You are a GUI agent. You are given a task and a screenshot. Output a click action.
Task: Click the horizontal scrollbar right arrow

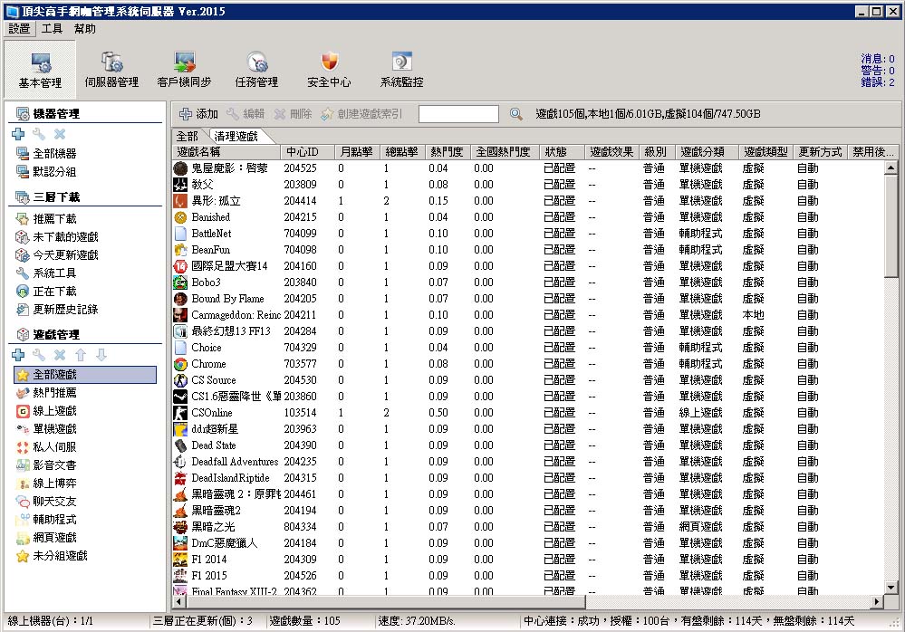pyautogui.click(x=877, y=601)
